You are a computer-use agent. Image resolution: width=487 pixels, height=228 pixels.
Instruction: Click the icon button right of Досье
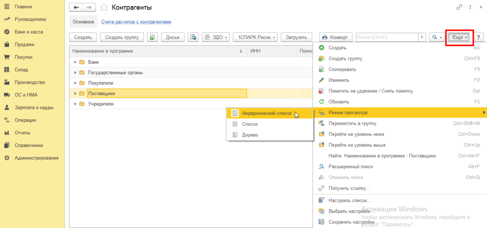(x=193, y=37)
